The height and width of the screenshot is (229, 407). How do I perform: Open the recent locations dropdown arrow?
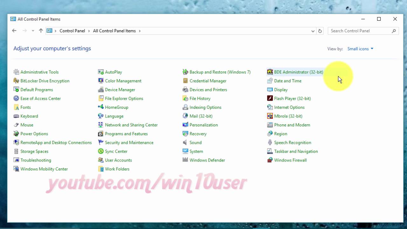(x=33, y=31)
